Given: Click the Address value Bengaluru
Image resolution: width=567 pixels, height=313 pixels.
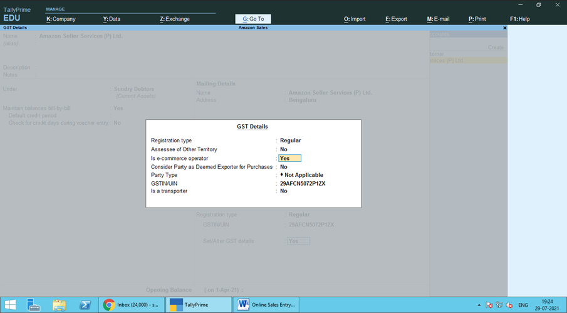Looking at the screenshot, I should tap(303, 100).
